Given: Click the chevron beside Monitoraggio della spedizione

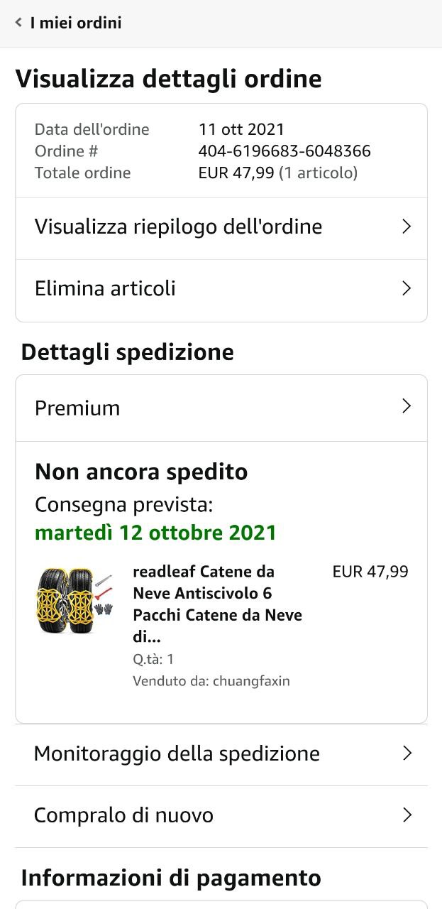Looking at the screenshot, I should click(x=407, y=753).
